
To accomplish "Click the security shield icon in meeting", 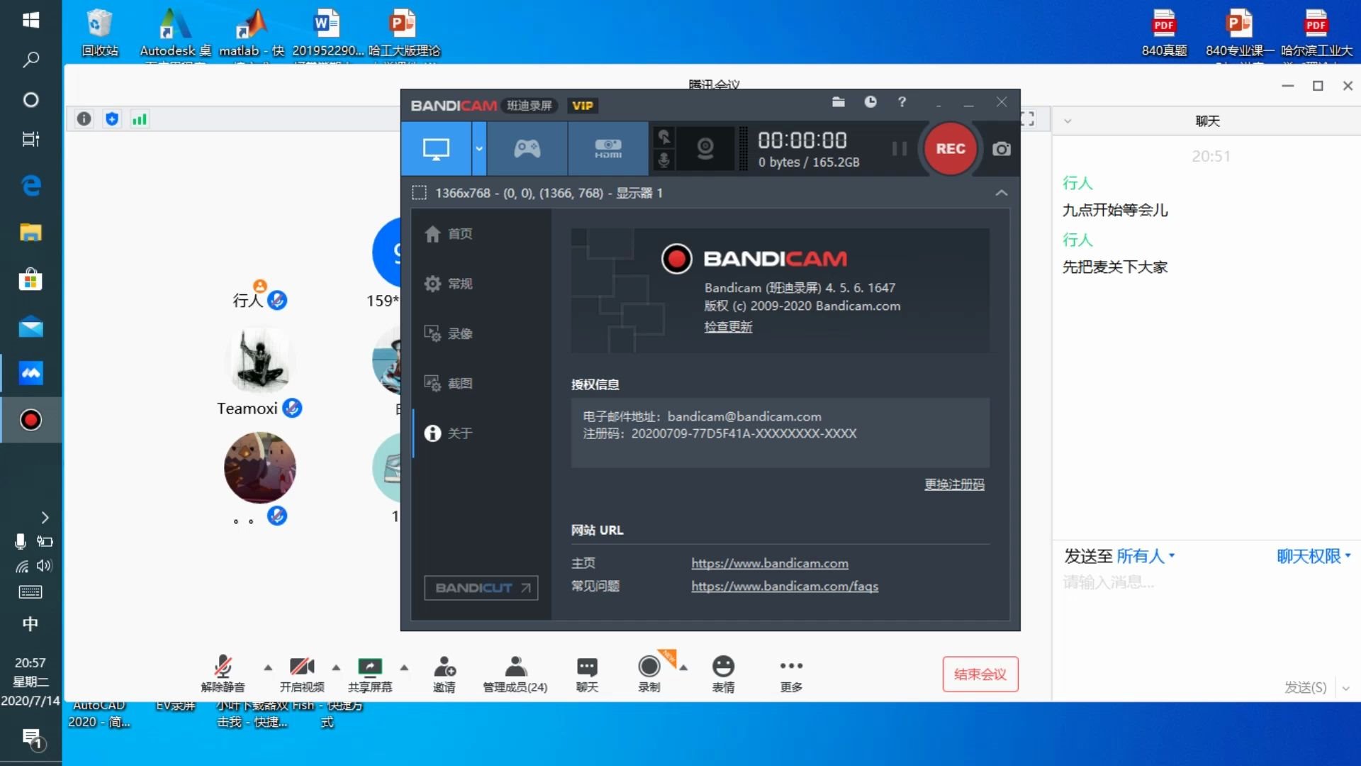I will coord(112,118).
